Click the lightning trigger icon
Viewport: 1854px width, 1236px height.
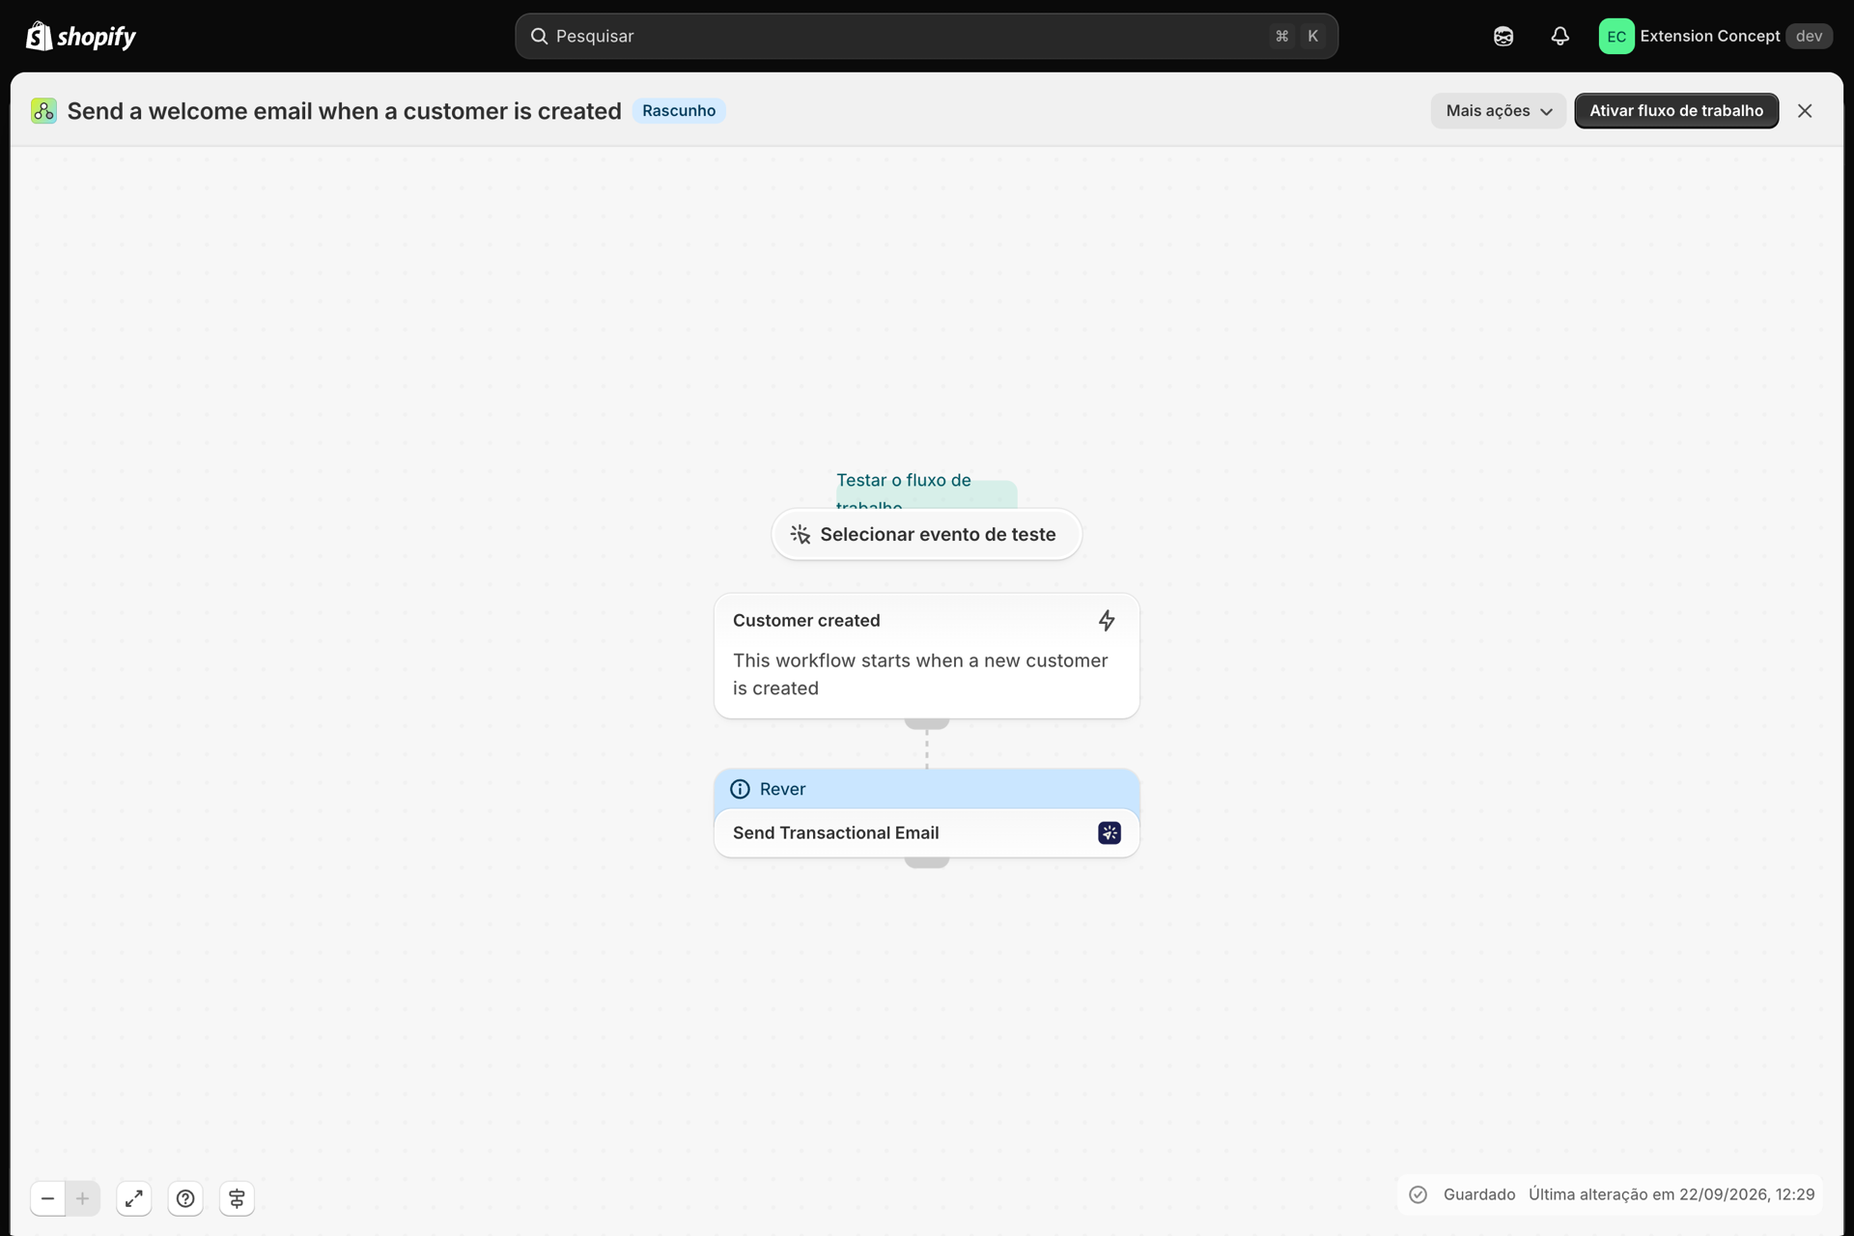(1107, 621)
